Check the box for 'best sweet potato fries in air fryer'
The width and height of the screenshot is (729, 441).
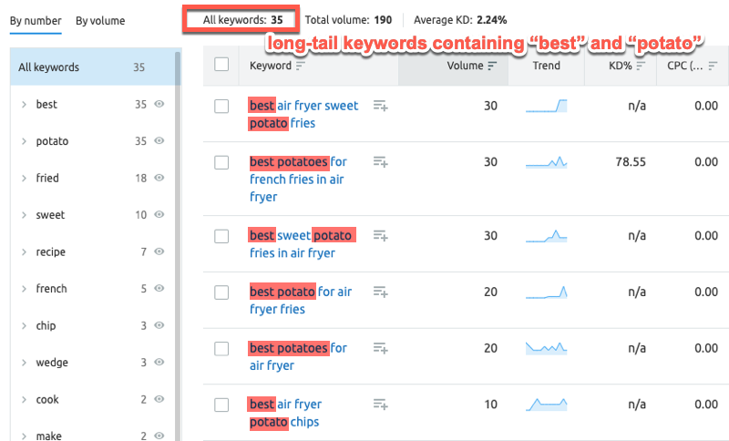click(221, 236)
